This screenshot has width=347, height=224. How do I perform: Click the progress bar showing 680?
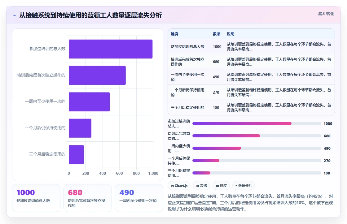257,136
